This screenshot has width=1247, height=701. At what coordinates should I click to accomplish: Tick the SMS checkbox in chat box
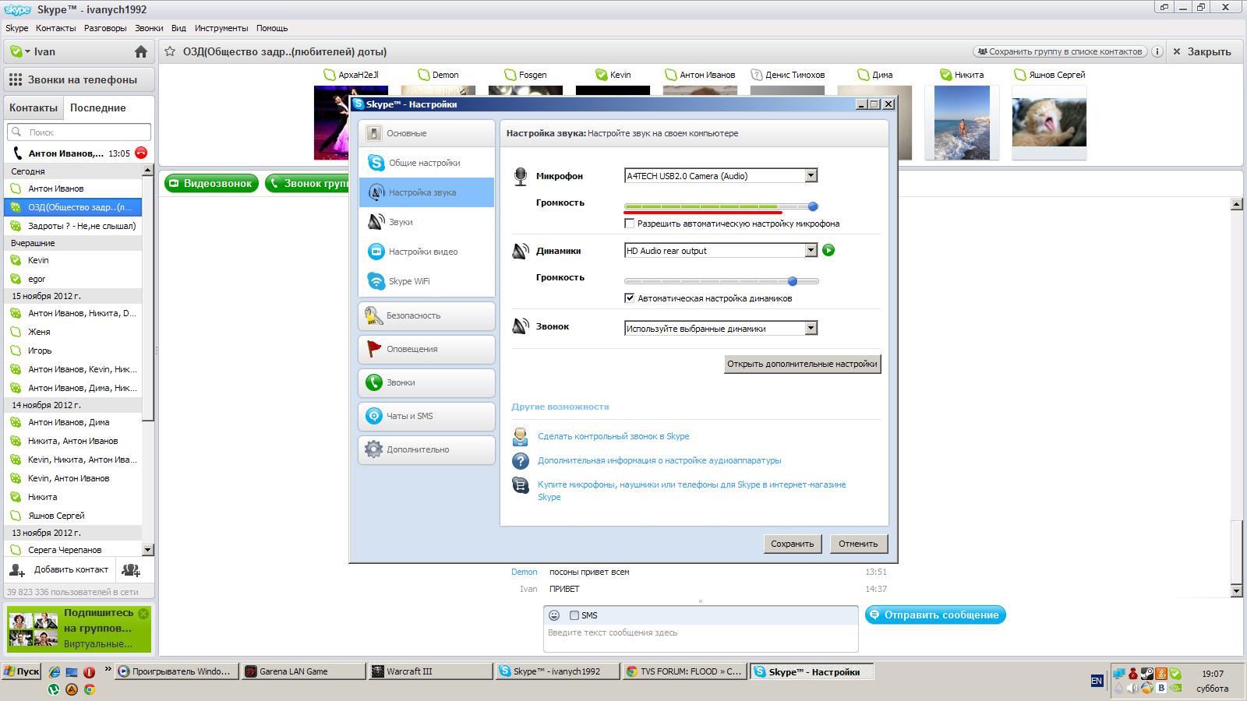click(574, 615)
